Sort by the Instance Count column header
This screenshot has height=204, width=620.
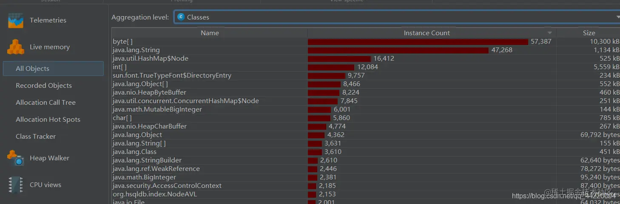point(432,33)
